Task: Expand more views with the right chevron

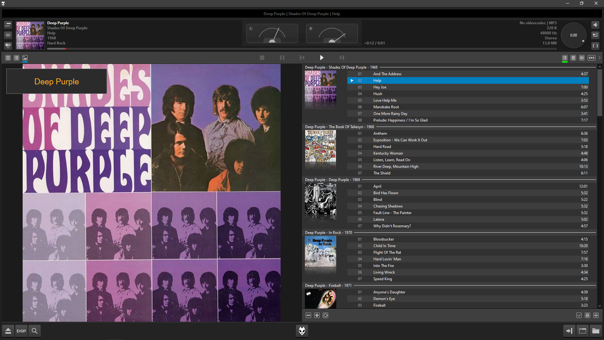Action: point(600,58)
